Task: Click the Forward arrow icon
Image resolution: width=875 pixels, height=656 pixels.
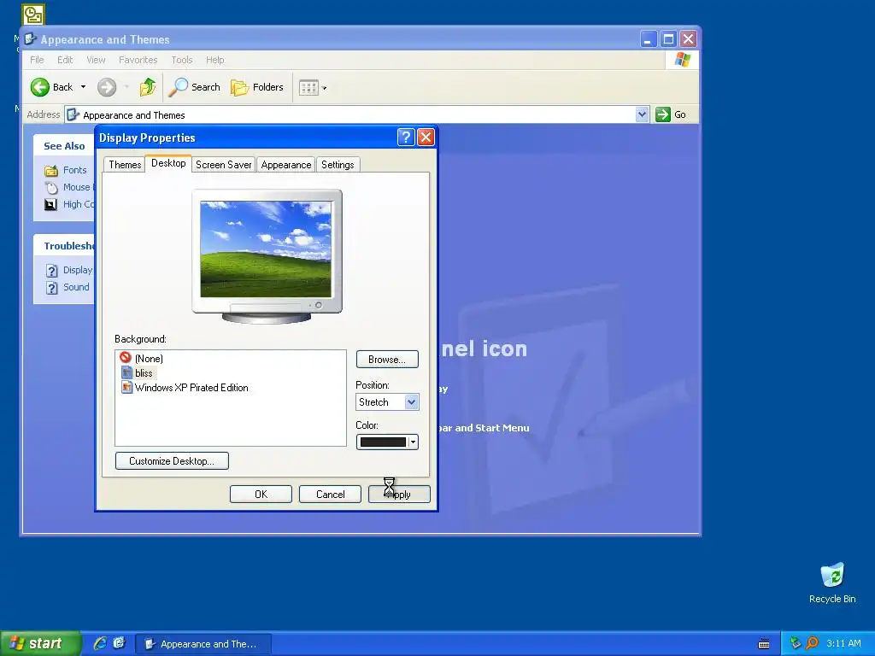Action: [107, 87]
